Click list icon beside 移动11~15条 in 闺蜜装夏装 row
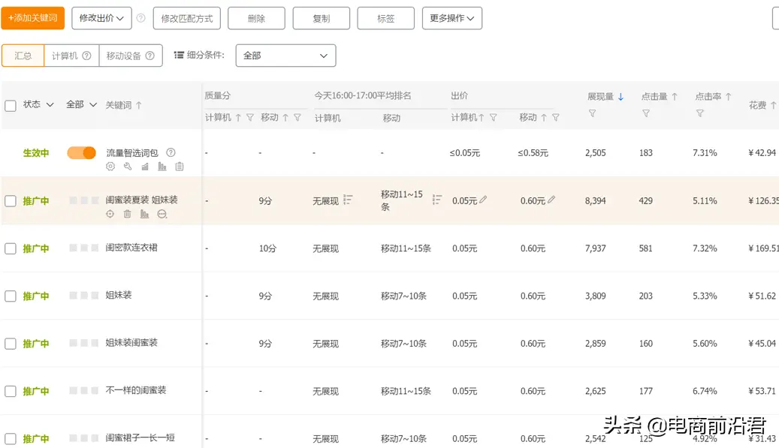 pyautogui.click(x=436, y=200)
